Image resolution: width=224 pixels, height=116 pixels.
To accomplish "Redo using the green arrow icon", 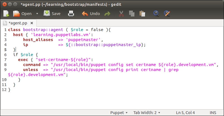I will click(x=107, y=14).
